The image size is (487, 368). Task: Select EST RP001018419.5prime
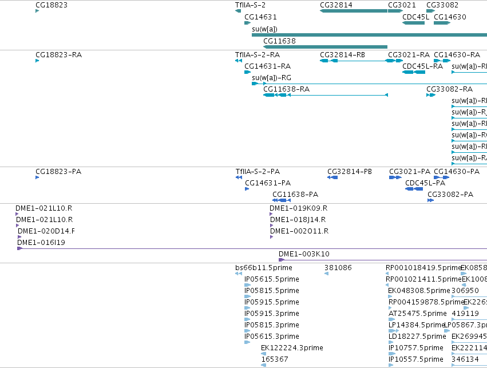[x=423, y=268]
